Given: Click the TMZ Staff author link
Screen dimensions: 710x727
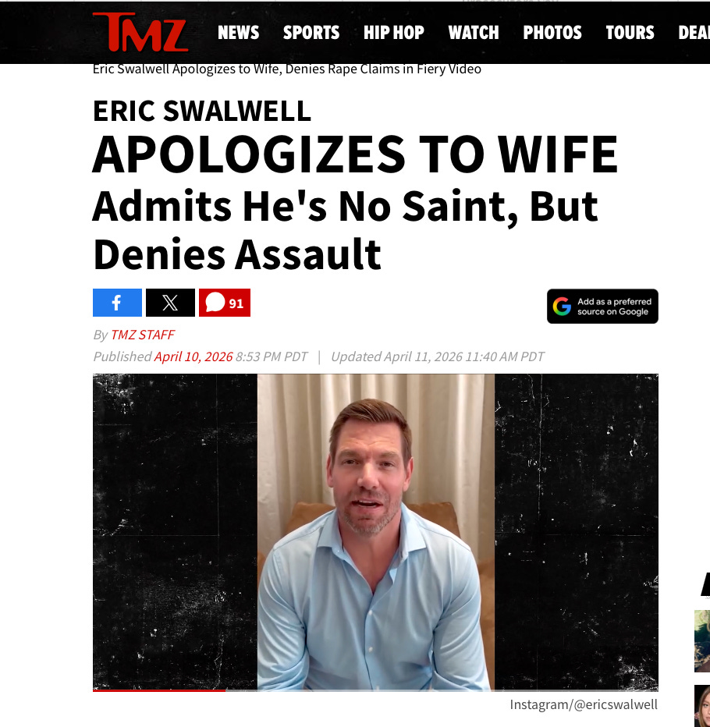Looking at the screenshot, I should pos(142,335).
